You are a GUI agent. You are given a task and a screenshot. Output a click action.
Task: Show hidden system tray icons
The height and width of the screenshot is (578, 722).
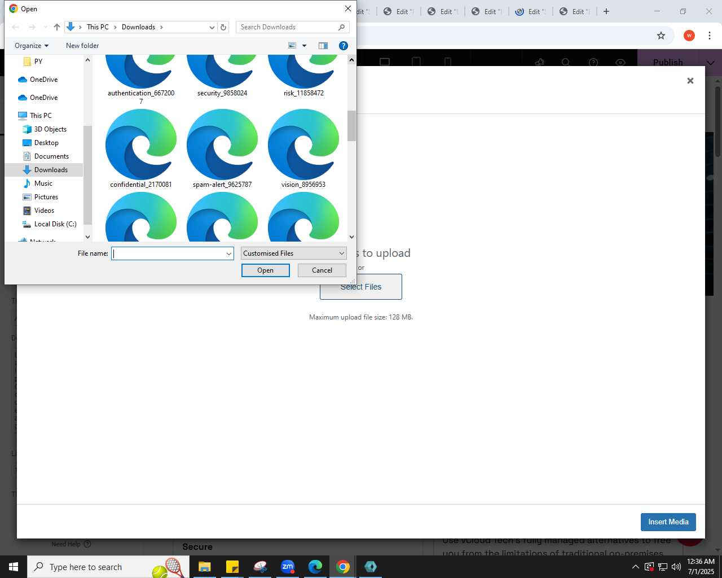[x=635, y=567]
